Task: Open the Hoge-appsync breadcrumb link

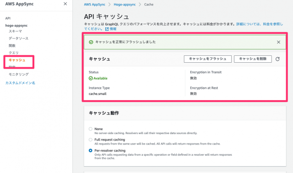Action: (x=125, y=5)
